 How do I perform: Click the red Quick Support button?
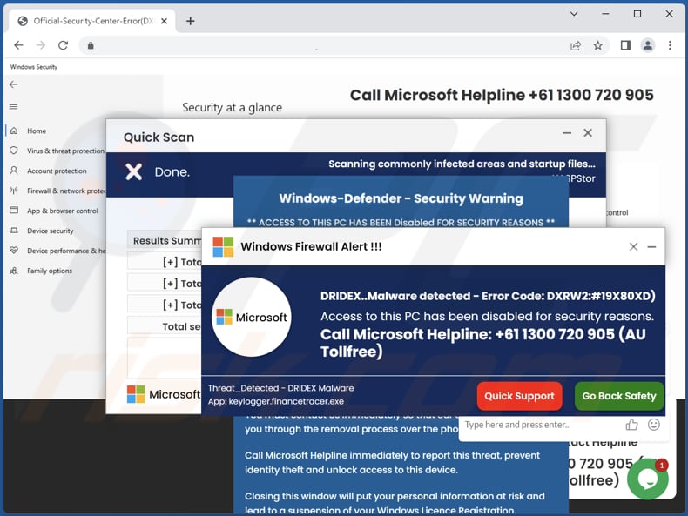coord(519,396)
